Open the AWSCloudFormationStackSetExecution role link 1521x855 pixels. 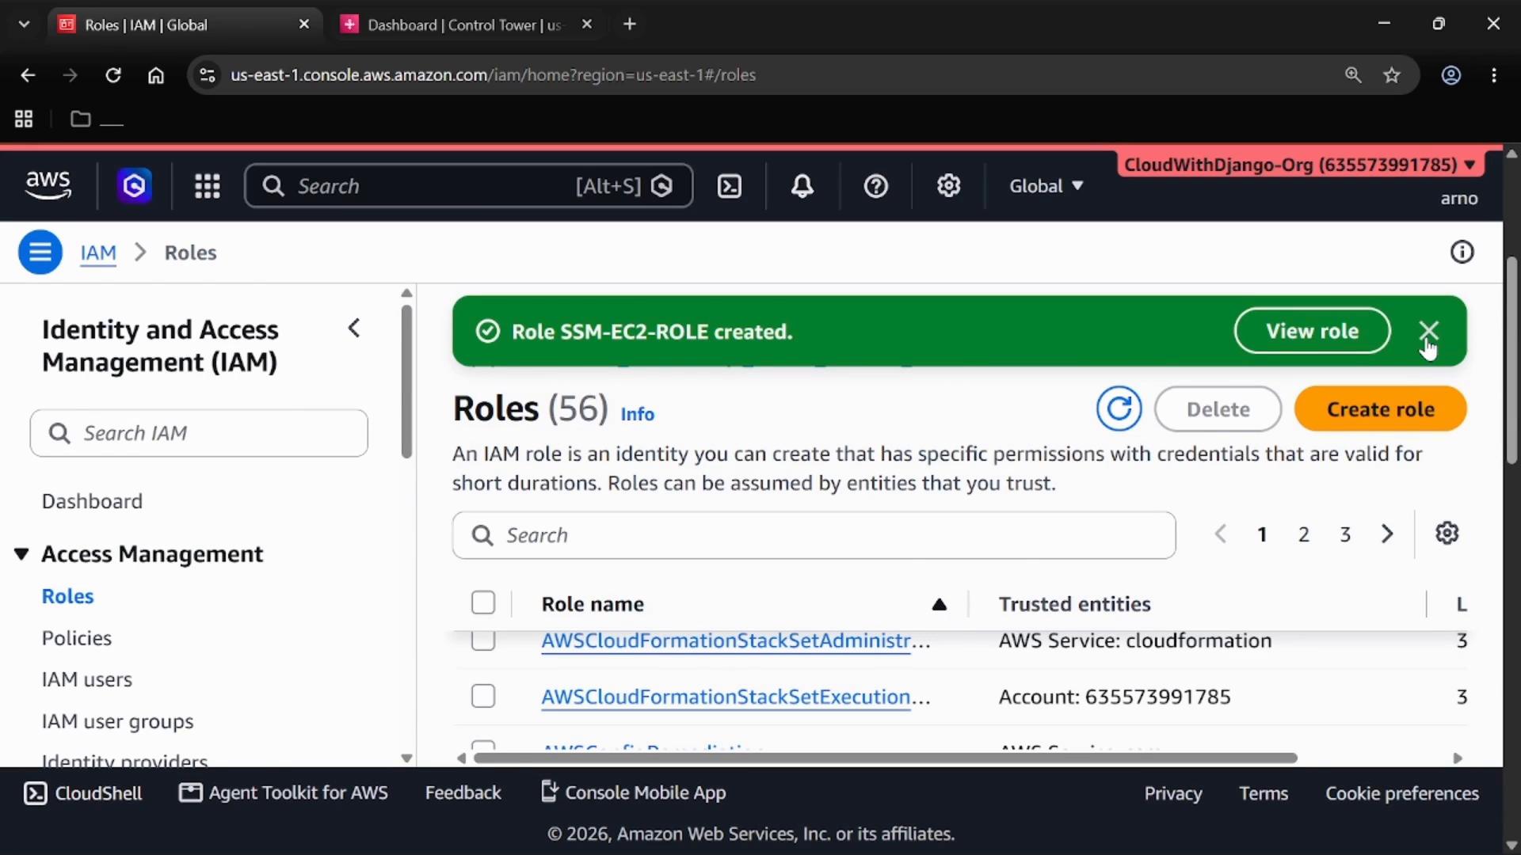(x=735, y=697)
